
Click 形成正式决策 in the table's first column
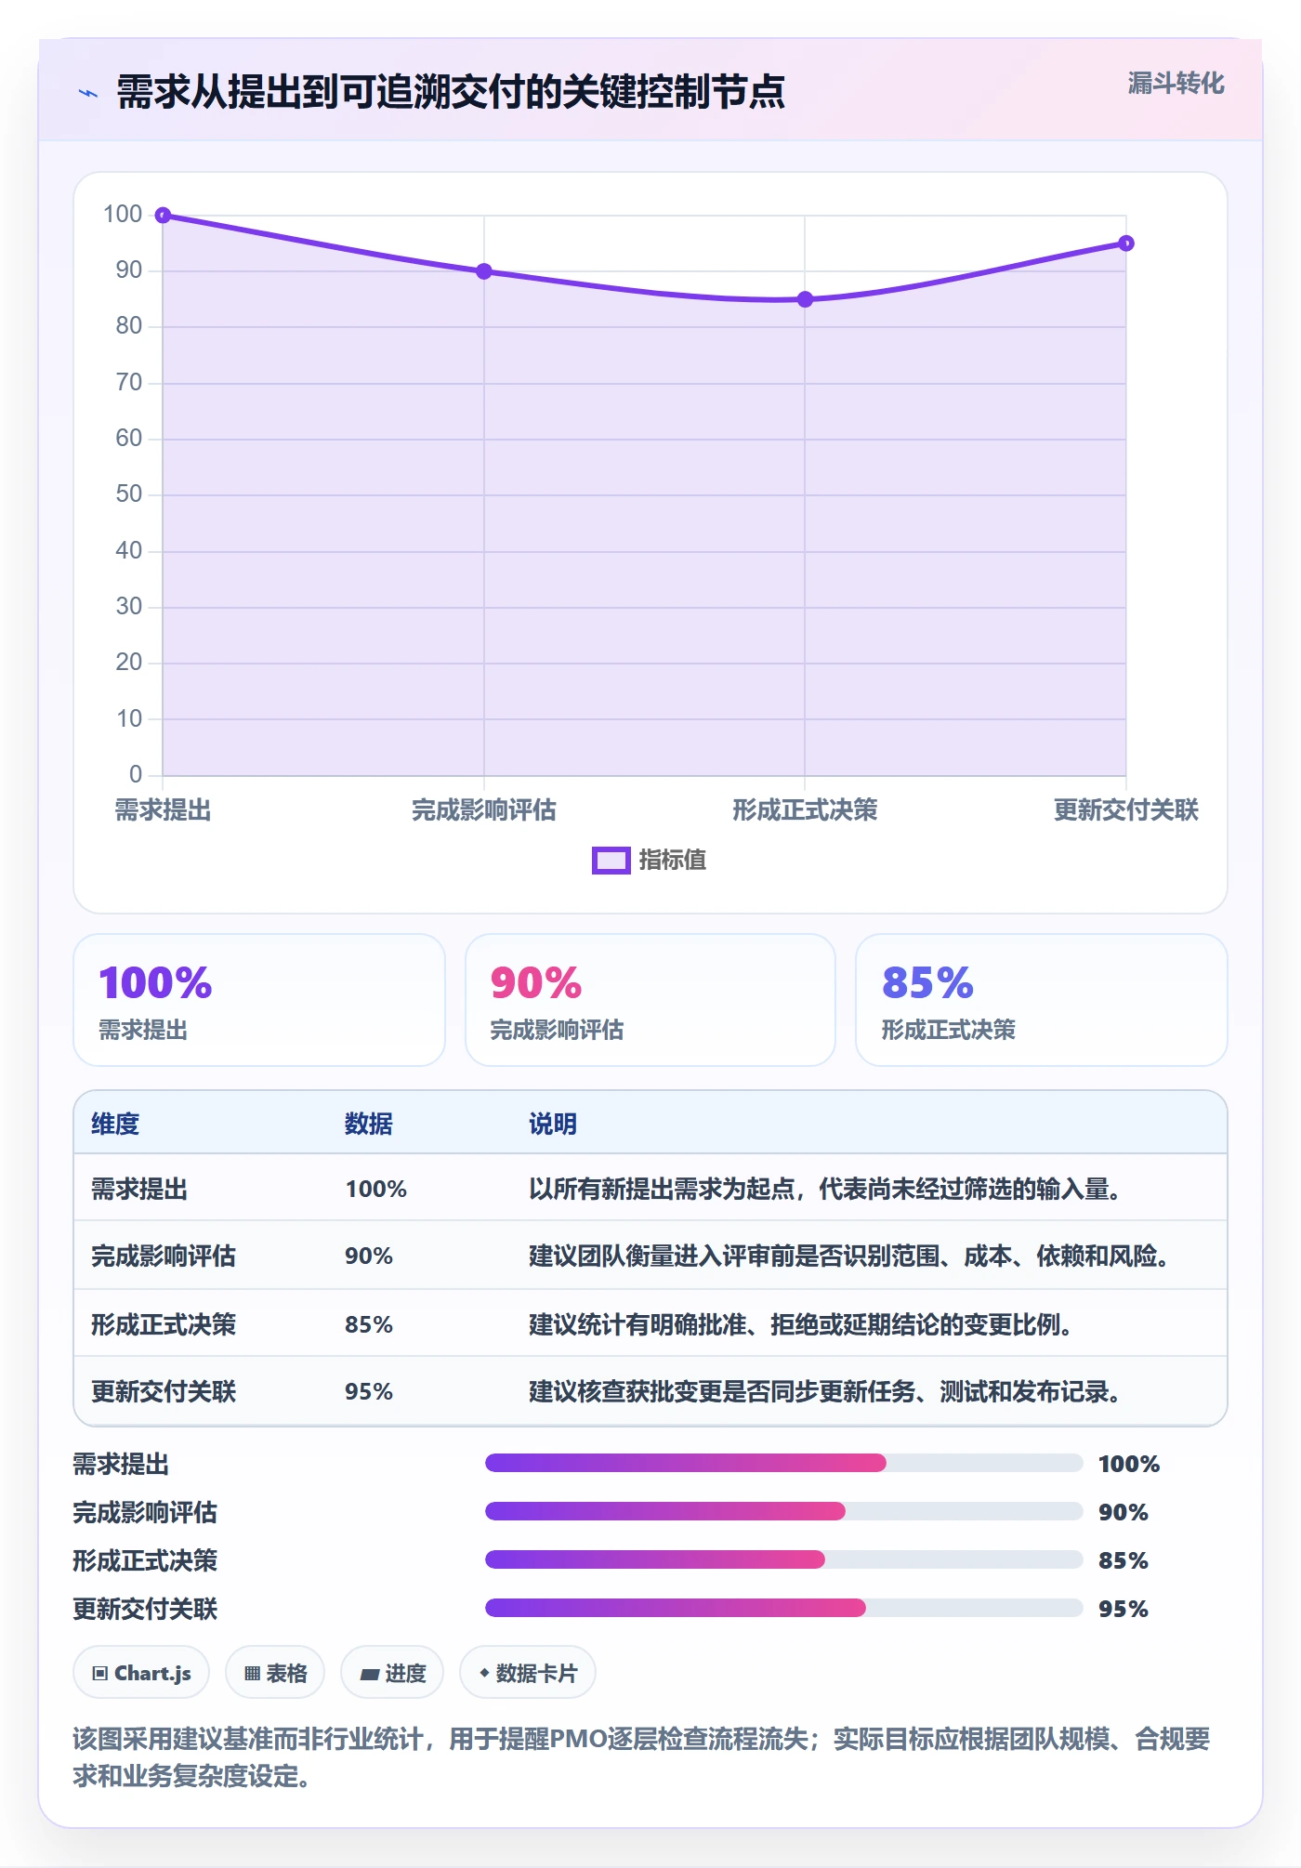(164, 1324)
